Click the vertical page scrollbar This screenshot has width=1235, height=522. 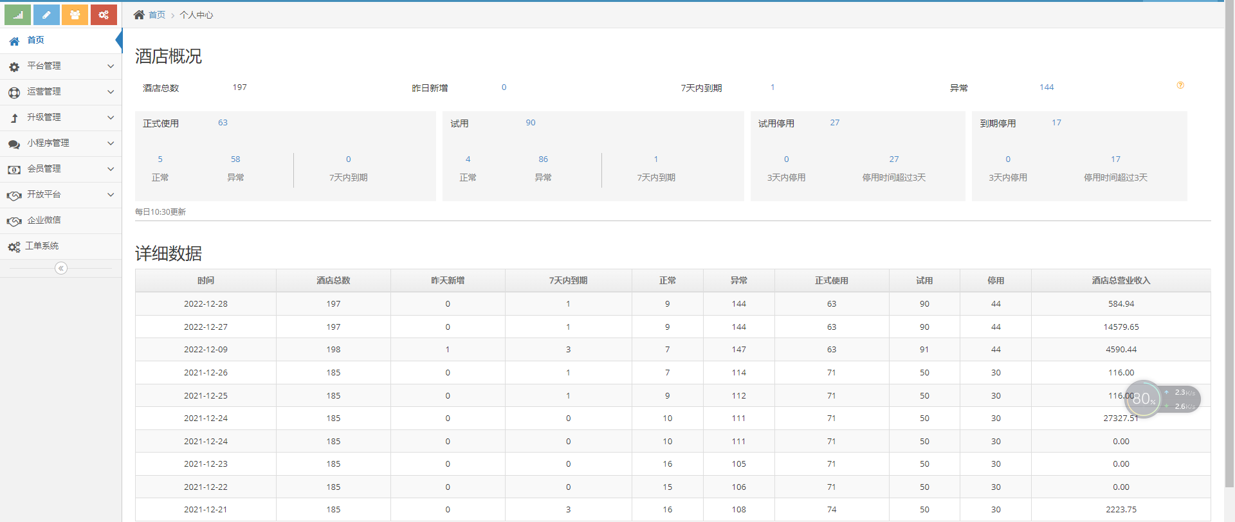coord(1229,244)
